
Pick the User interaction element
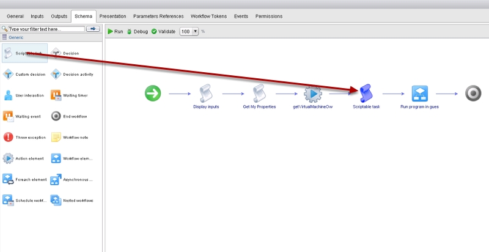[8, 95]
